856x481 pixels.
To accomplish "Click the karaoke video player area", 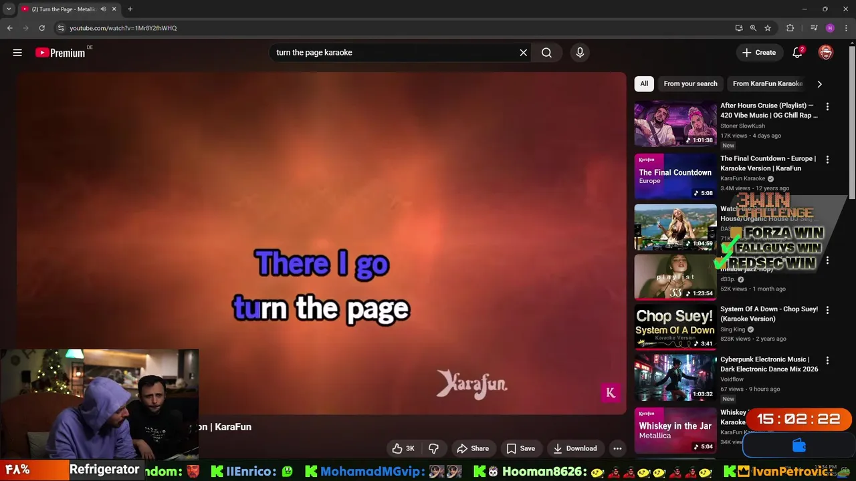I will point(322,243).
